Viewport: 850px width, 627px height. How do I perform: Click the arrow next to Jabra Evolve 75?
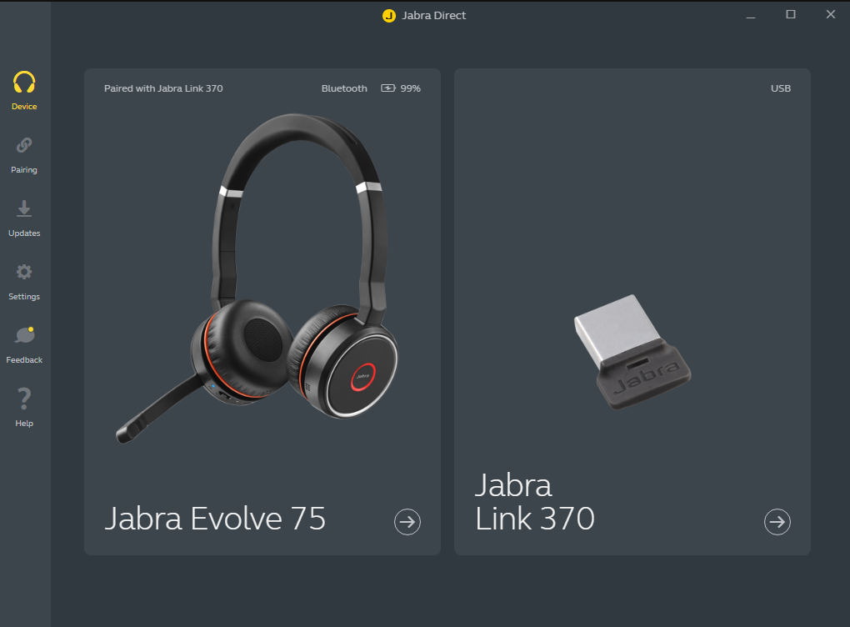coord(407,522)
